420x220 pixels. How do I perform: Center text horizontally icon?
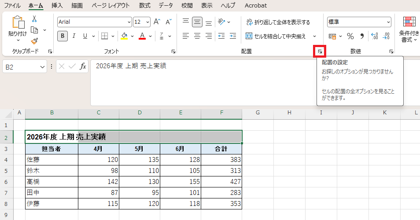[x=197, y=36]
